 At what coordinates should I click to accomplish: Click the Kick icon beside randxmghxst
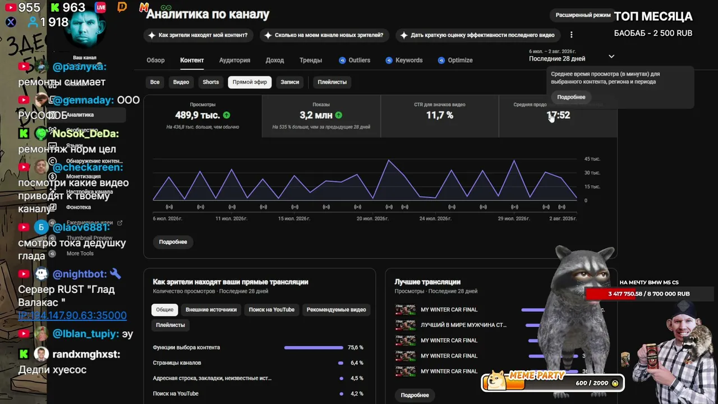pos(24,354)
